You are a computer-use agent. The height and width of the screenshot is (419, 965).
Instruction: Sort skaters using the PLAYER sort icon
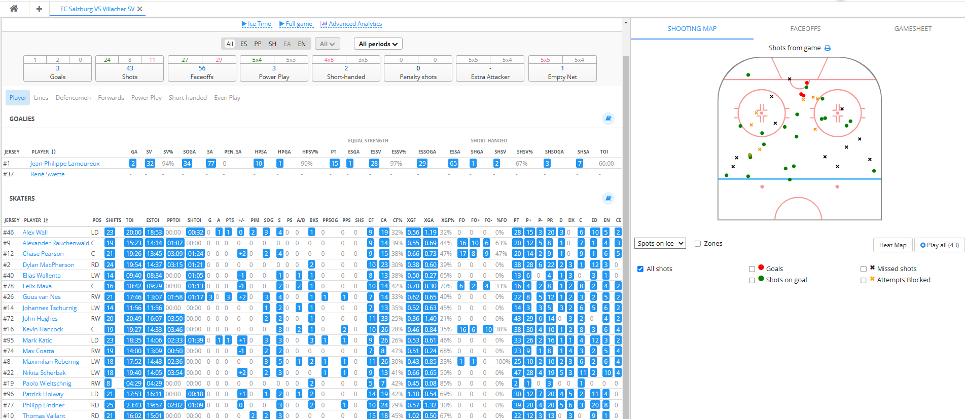click(46, 220)
